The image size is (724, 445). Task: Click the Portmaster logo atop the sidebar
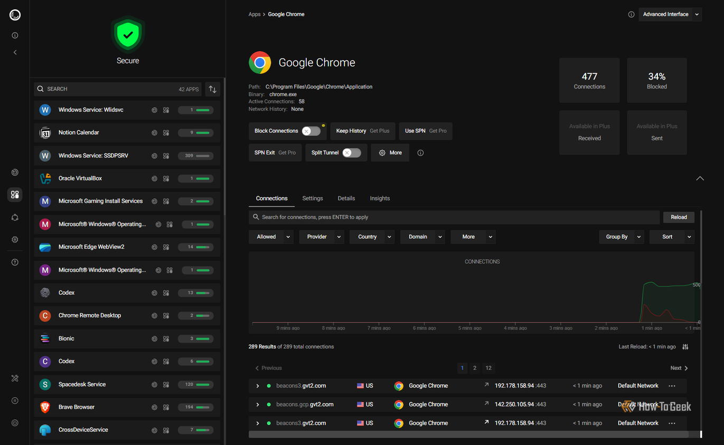pos(15,15)
